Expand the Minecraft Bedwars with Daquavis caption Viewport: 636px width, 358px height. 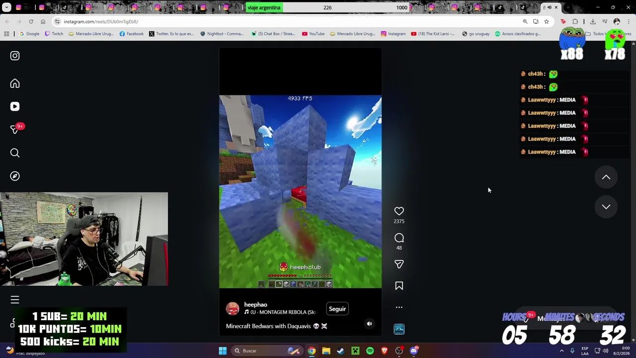[x=276, y=326]
